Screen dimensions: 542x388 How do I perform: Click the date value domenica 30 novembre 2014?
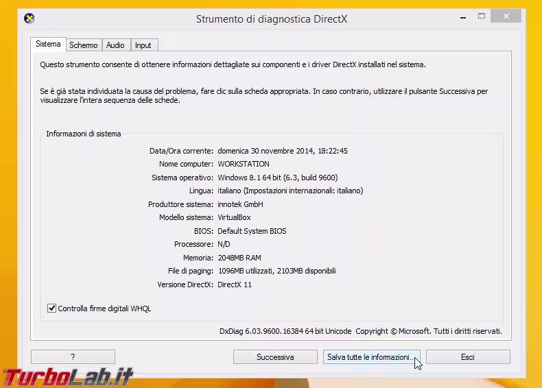(283, 151)
